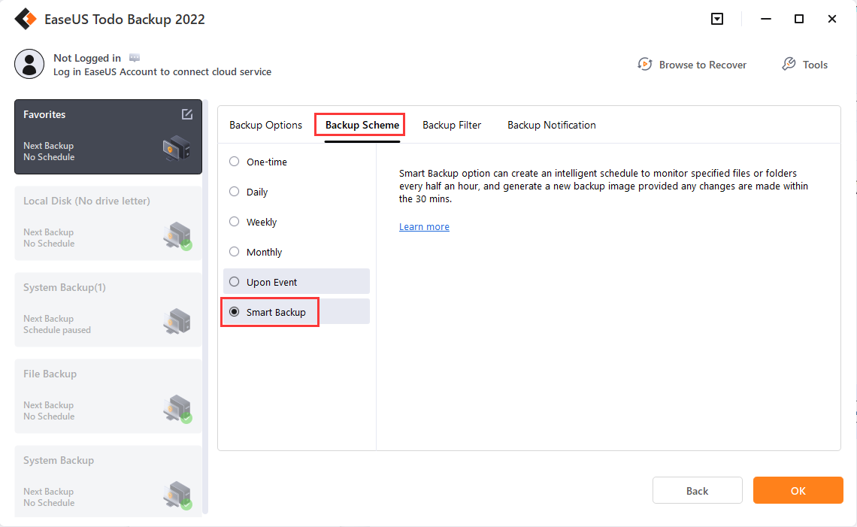This screenshot has width=857, height=527.
Task: Maximize the EaseUS window
Action: [x=799, y=19]
